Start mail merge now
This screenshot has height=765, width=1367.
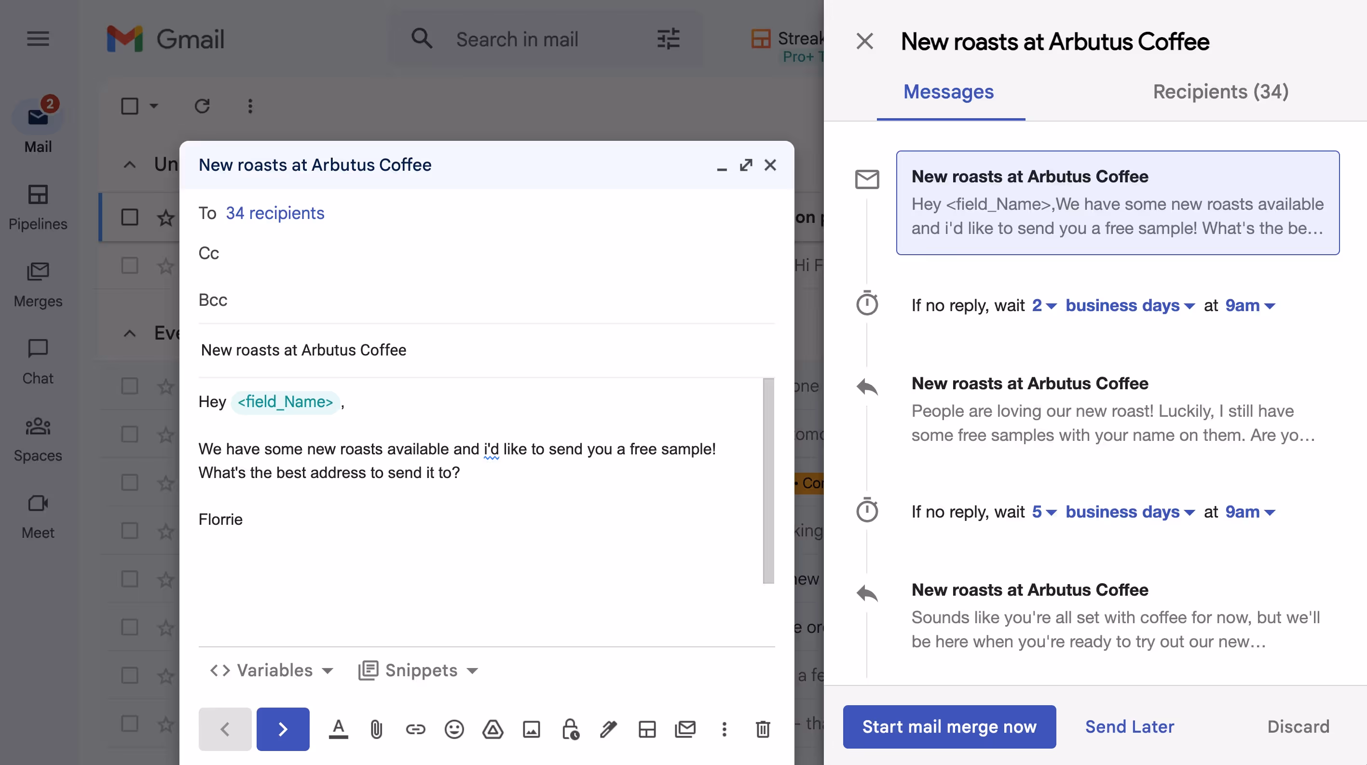tap(949, 727)
